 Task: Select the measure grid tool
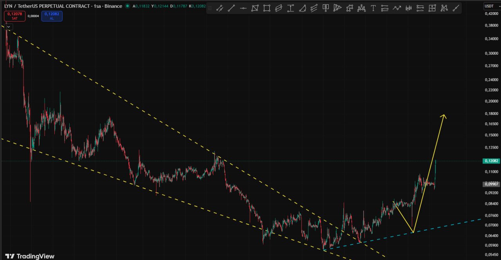pyautogui.click(x=432, y=8)
